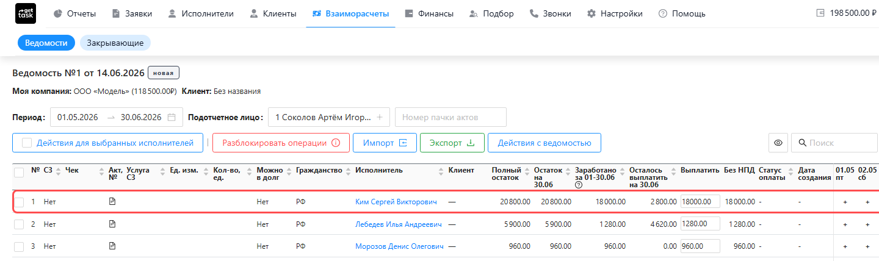Sort by Гражданство column arrows
Screen dimensions: 879x261
tap(349, 173)
